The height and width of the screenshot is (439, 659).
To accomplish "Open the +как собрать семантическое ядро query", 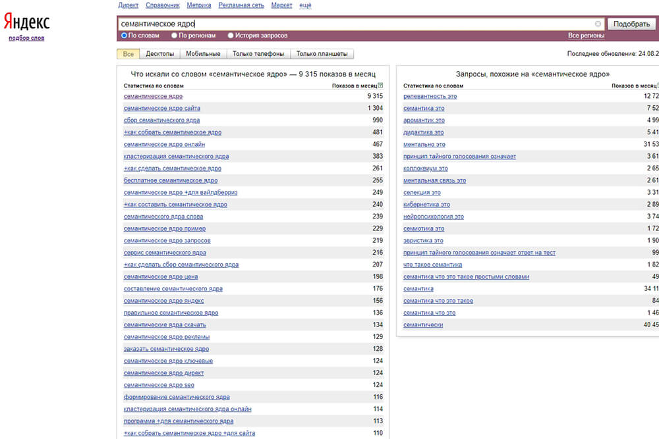I will (x=172, y=132).
